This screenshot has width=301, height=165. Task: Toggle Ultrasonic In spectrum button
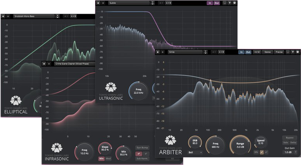(x=210, y=3)
